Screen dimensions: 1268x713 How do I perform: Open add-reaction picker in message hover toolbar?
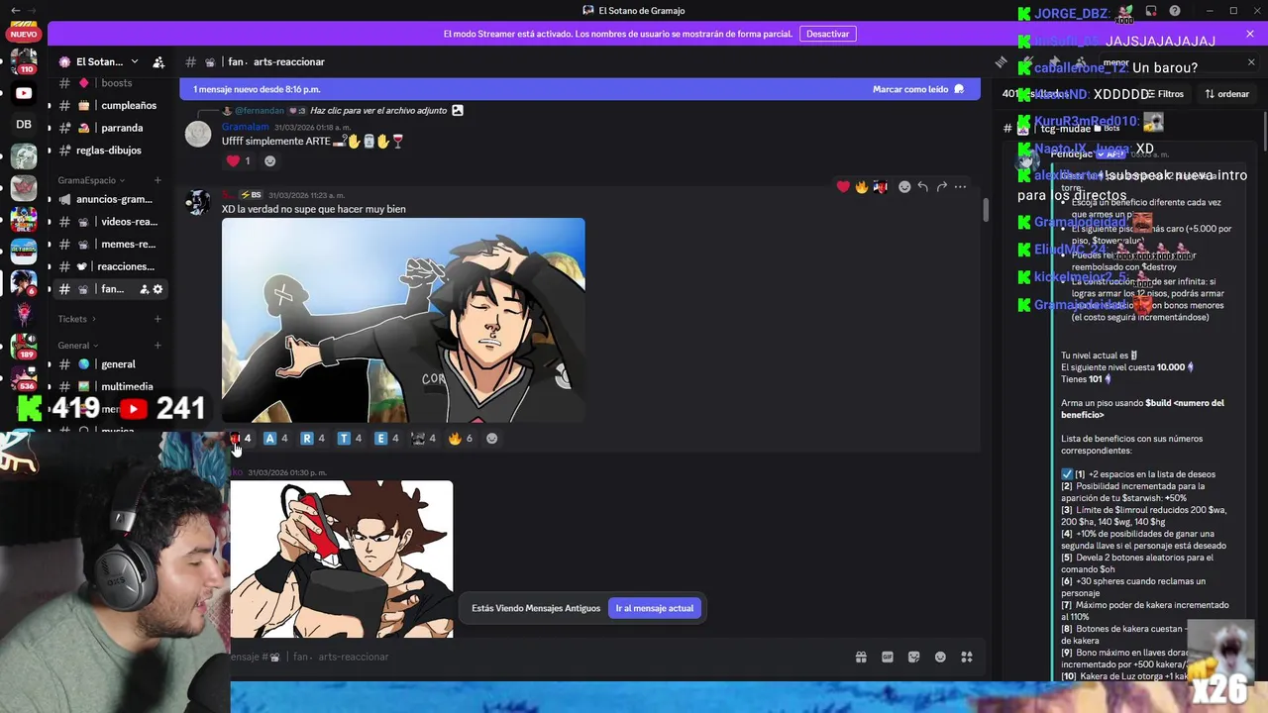pyautogui.click(x=904, y=186)
